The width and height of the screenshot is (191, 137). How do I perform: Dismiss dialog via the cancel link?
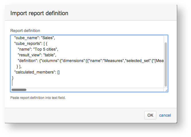pos(165,115)
